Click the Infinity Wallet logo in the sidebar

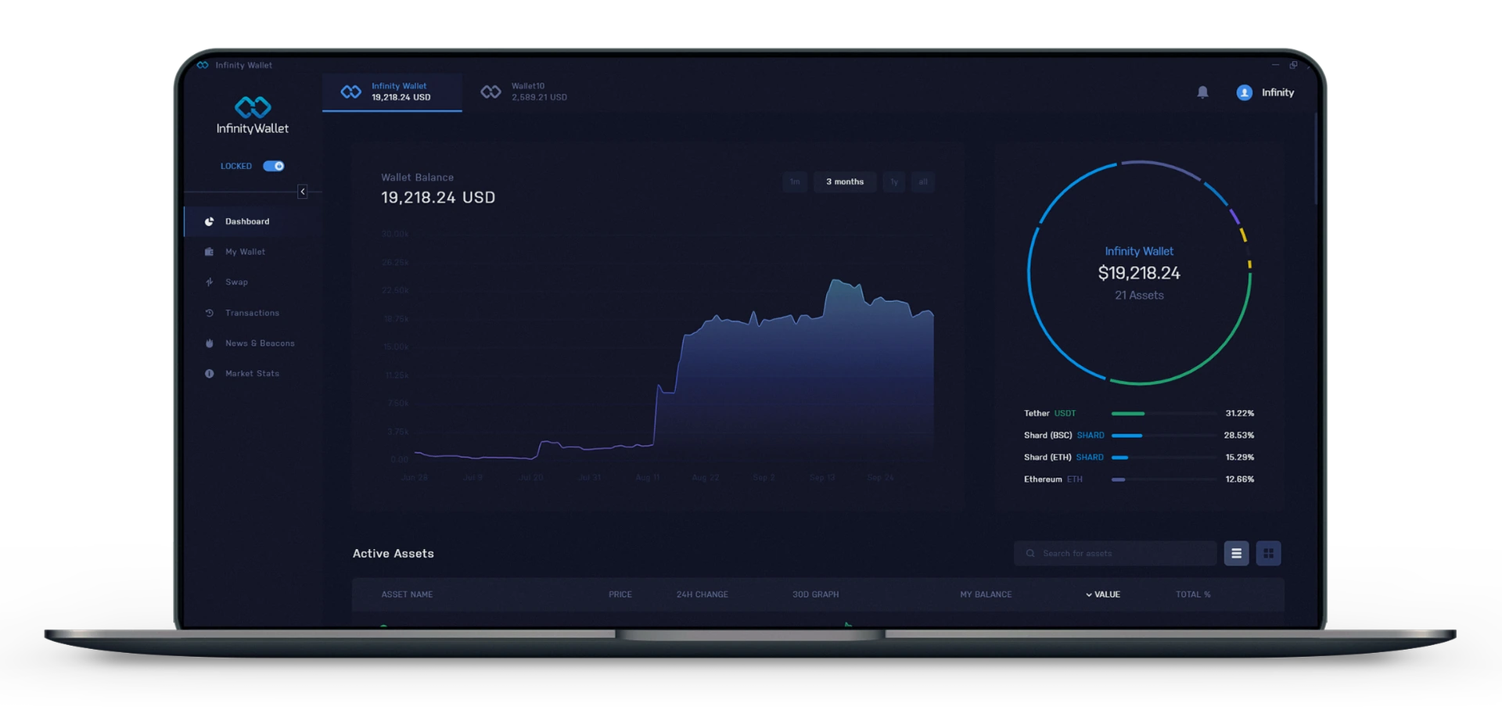(x=253, y=115)
